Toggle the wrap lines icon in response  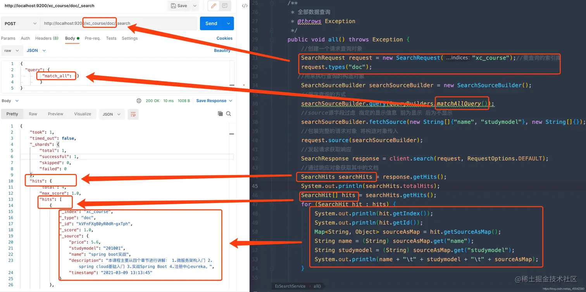click(133, 114)
